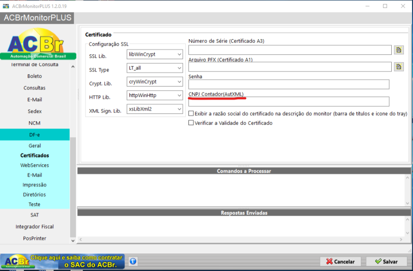
Task: Click the Respostas Enviadas header
Action: pyautogui.click(x=244, y=213)
